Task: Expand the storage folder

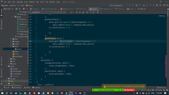Action: [6, 79]
